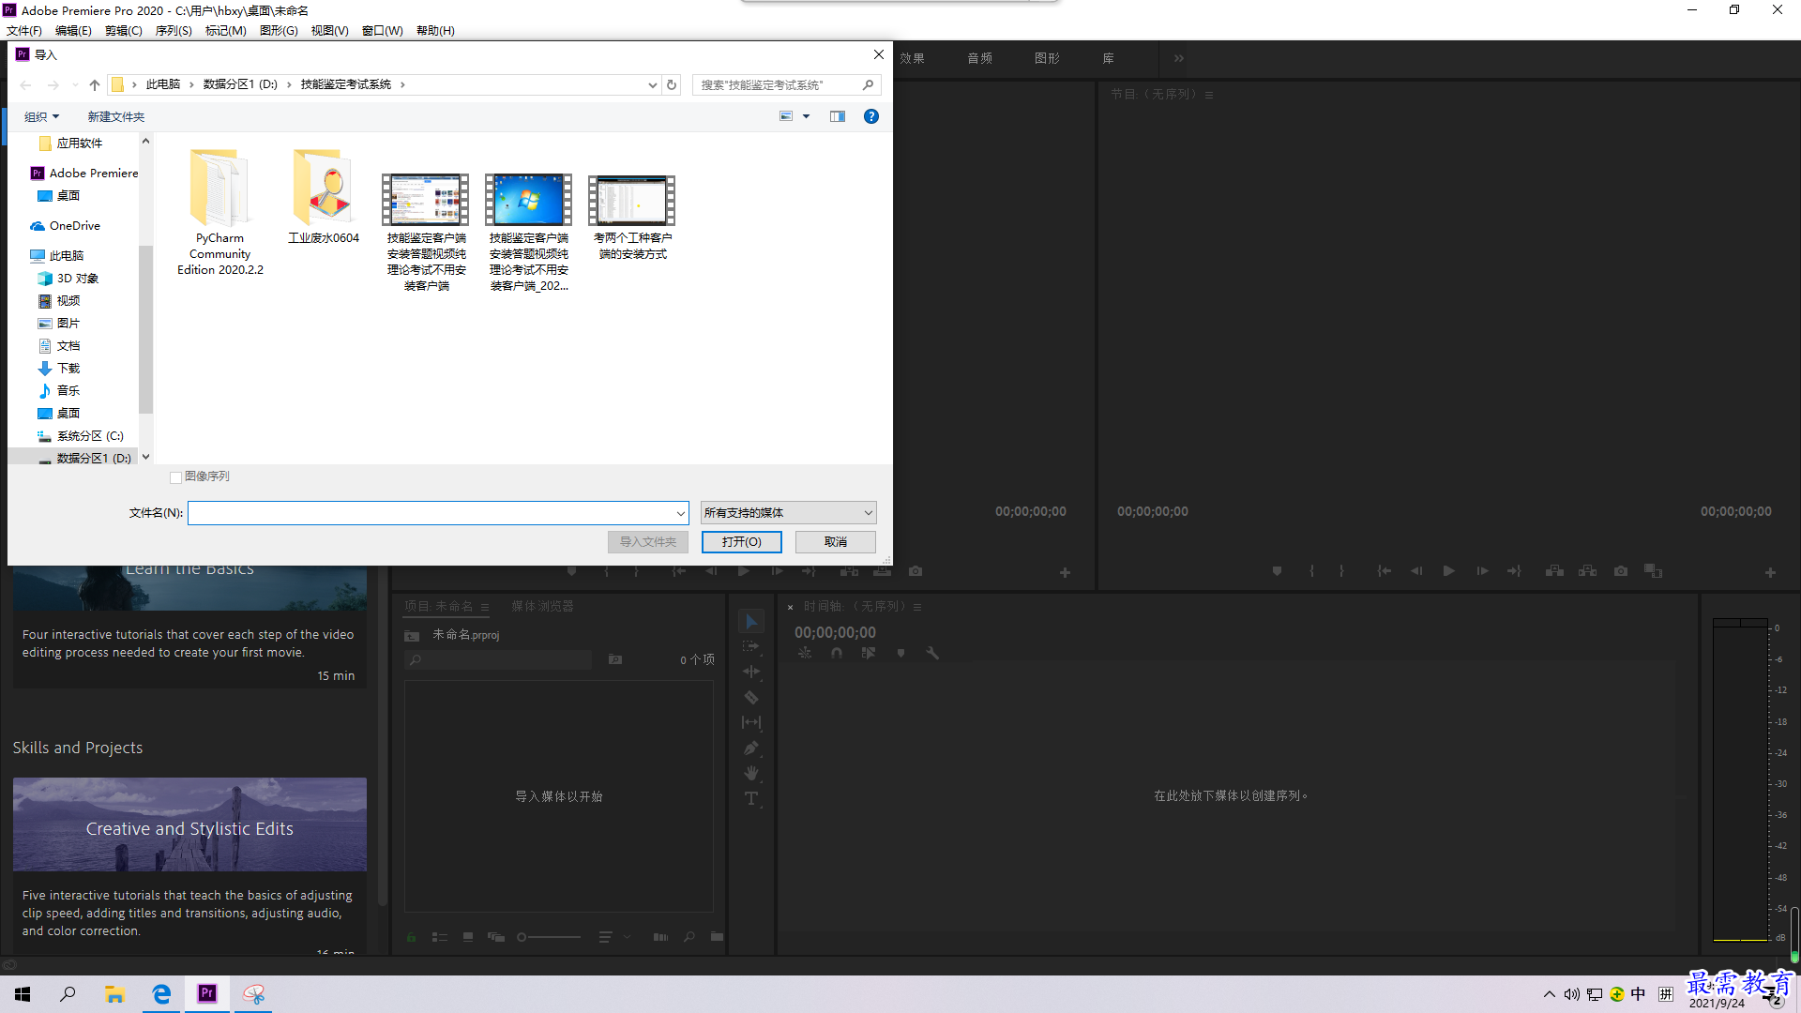Click the 打开(O) button
Viewport: 1801px width, 1013px height.
742,542
